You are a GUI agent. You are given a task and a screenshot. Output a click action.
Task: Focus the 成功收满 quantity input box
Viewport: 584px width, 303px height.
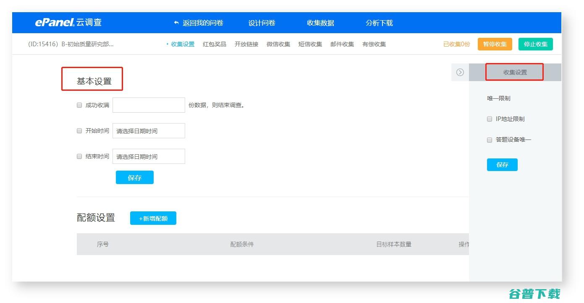[x=149, y=105]
